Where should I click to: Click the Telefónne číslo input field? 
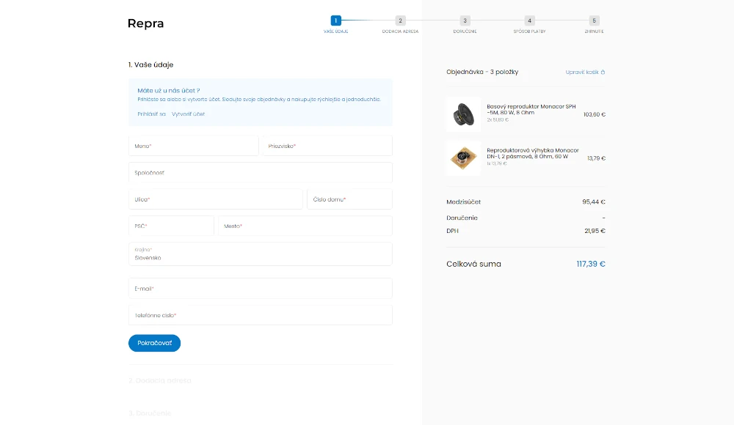pyautogui.click(x=261, y=314)
